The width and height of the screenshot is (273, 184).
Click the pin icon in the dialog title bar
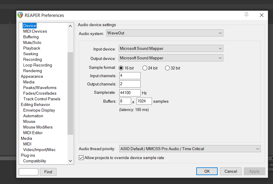click(x=246, y=15)
